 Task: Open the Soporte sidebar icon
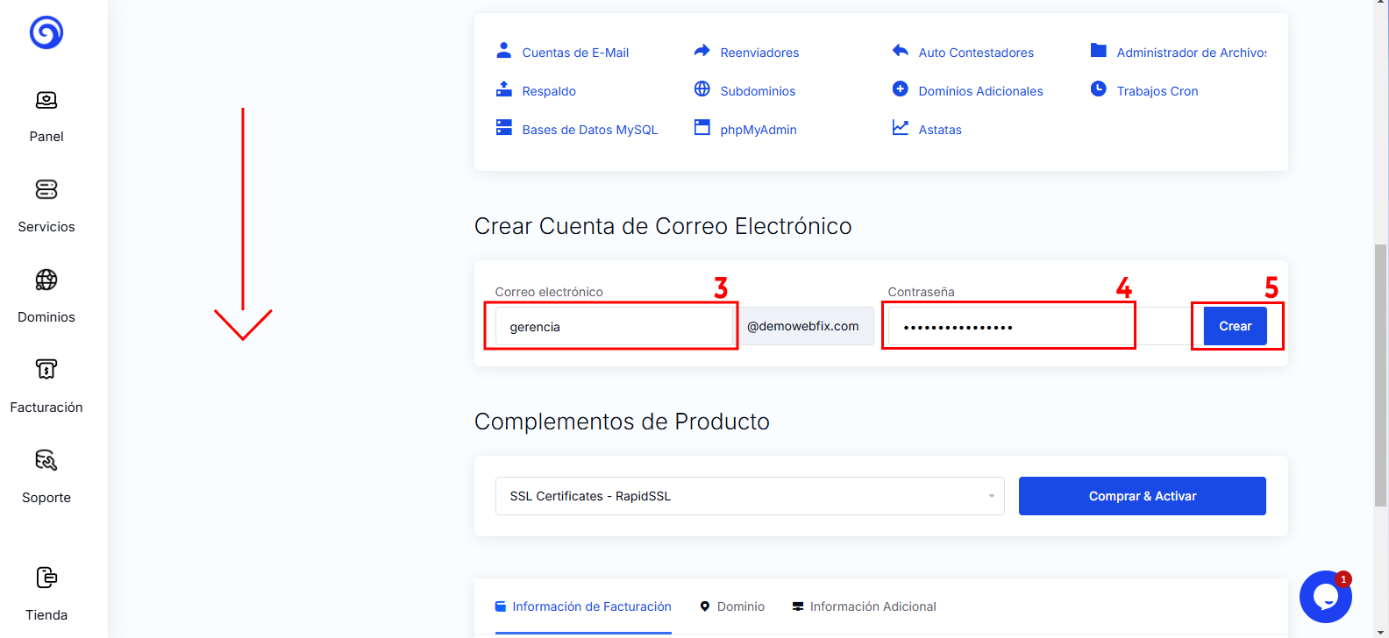pyautogui.click(x=46, y=460)
